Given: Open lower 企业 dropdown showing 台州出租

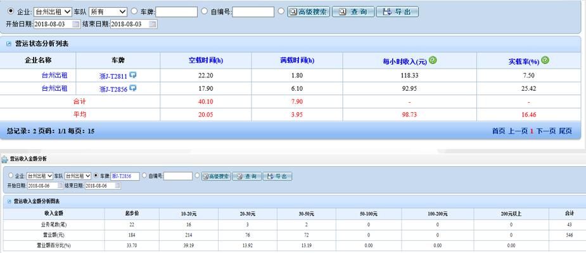Looking at the screenshot, I should pos(40,176).
